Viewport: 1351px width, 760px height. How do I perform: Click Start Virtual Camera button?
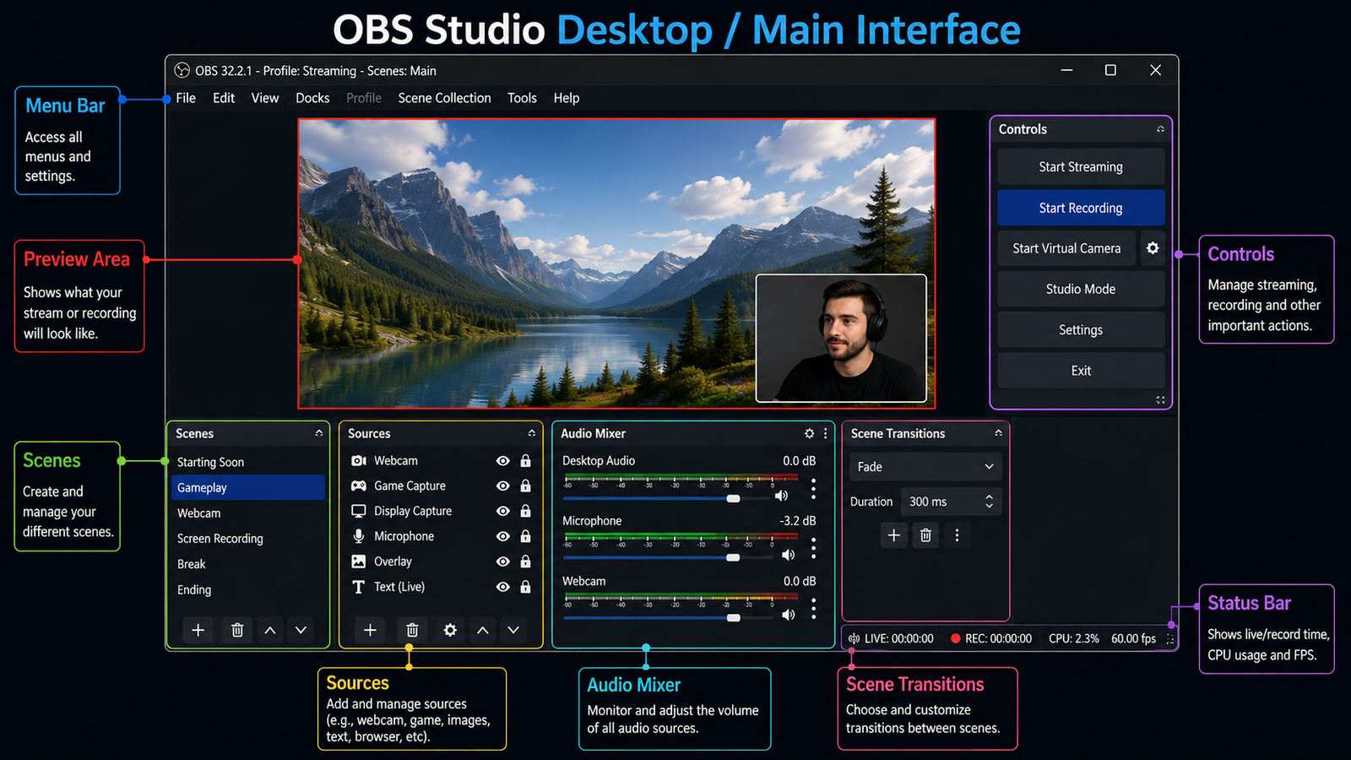(x=1066, y=248)
